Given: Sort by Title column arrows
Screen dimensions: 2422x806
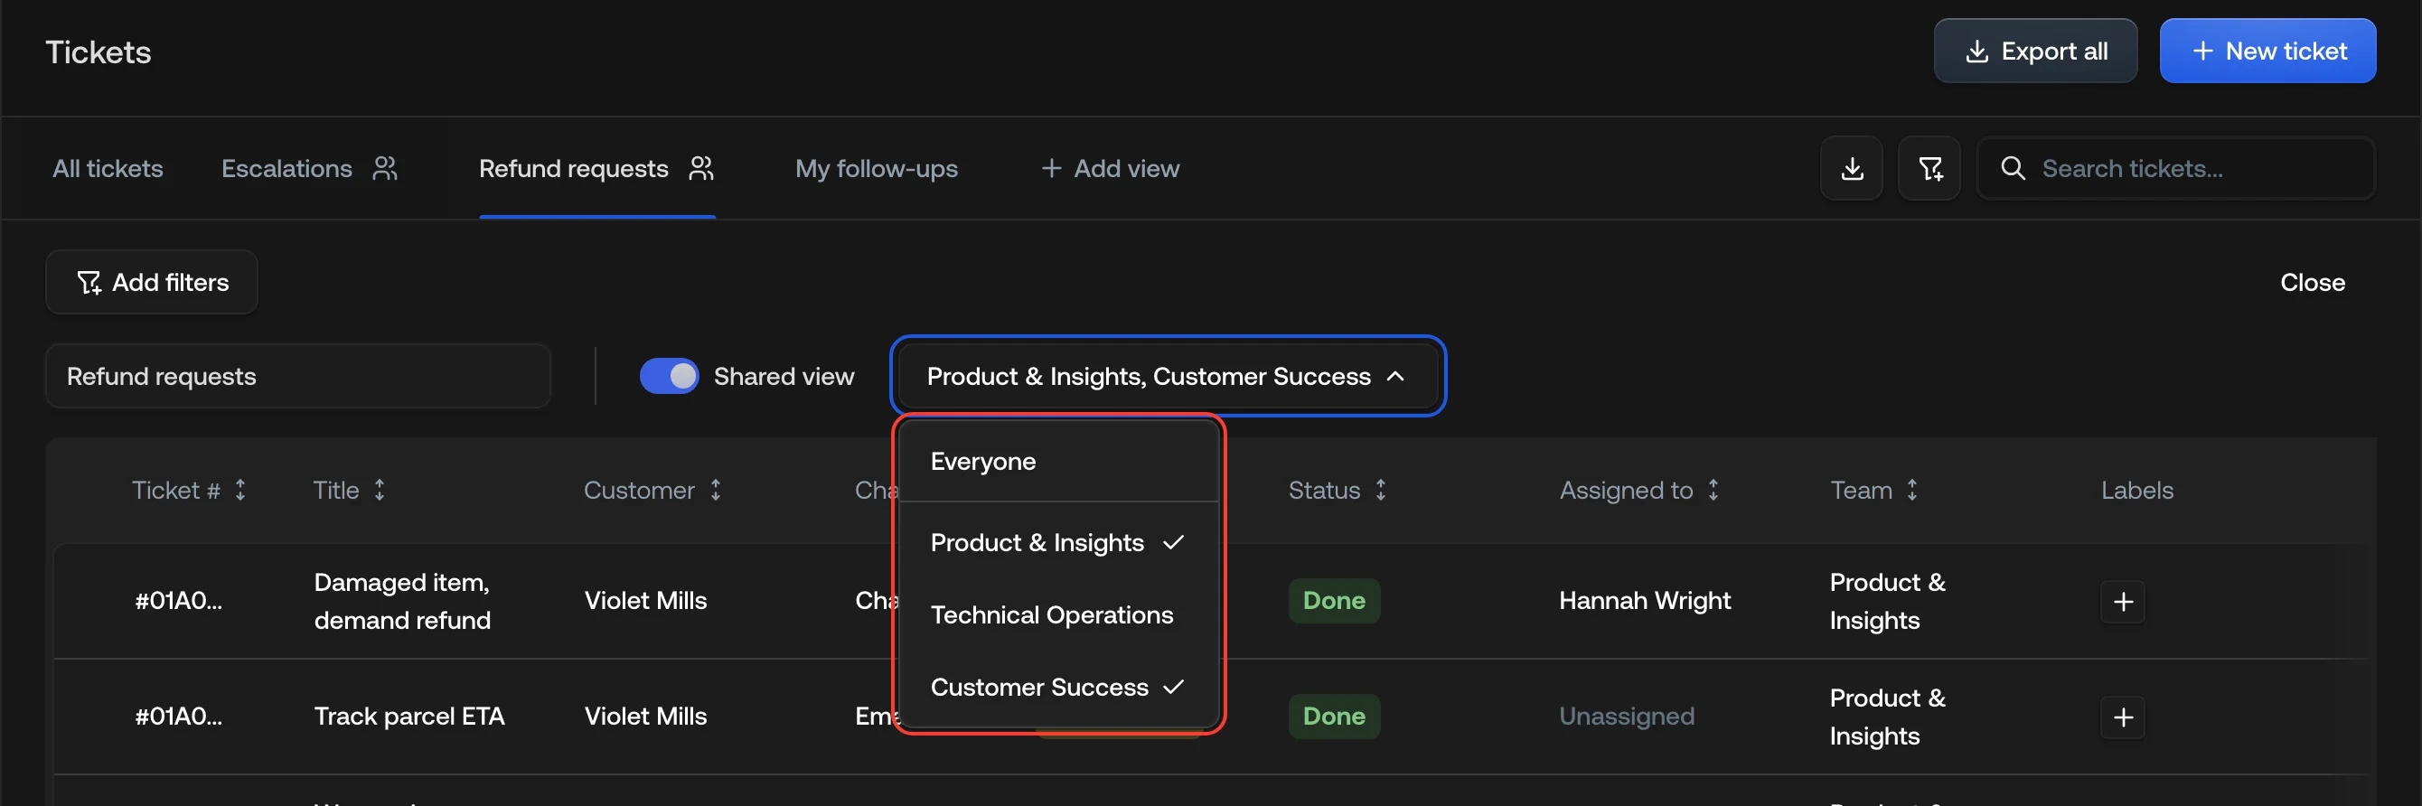Looking at the screenshot, I should tap(380, 490).
